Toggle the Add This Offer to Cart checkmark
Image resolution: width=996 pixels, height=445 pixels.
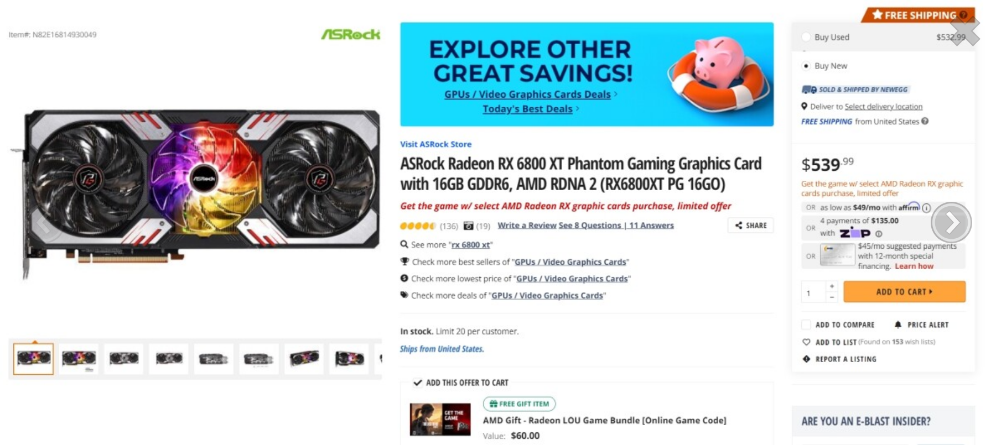(x=418, y=383)
